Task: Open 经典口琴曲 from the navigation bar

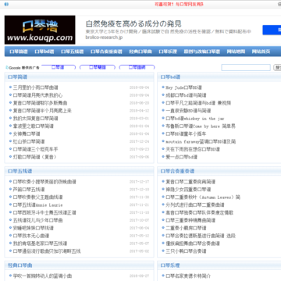Action: point(140,52)
